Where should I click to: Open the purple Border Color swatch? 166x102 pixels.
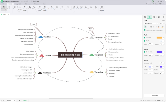(x=159, y=52)
